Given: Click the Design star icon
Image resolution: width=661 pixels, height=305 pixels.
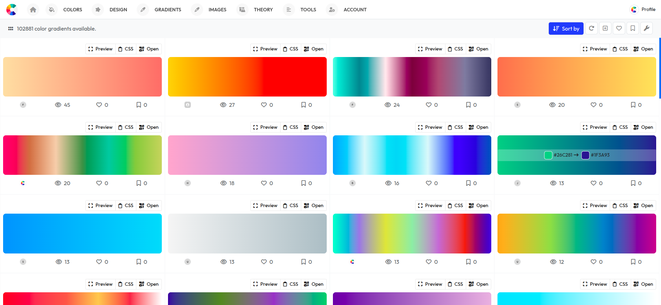Looking at the screenshot, I should point(98,10).
